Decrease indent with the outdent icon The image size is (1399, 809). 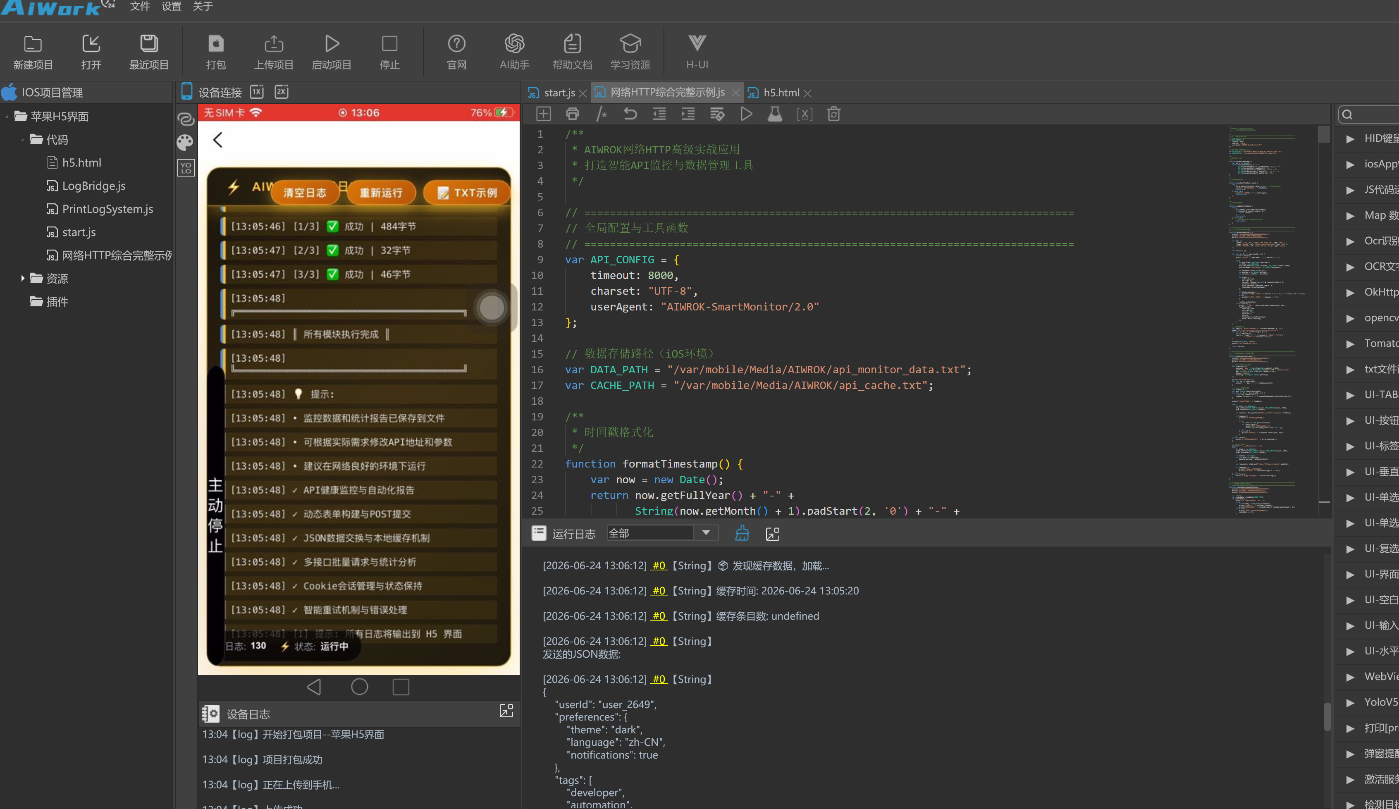click(x=659, y=115)
